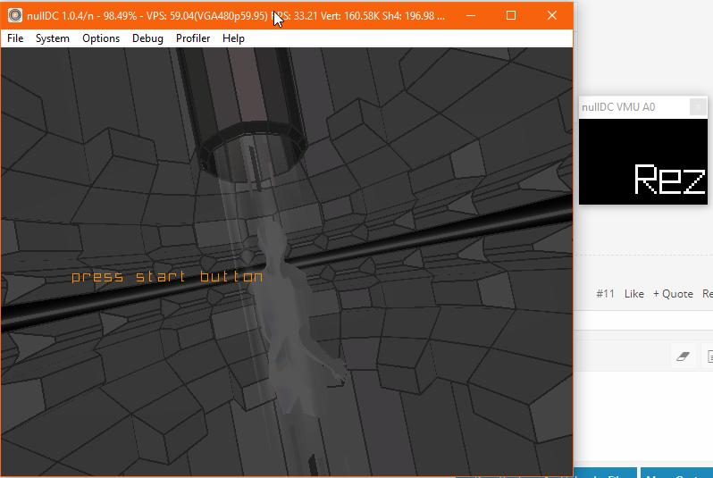Click 'press start button' text in game

(167, 276)
